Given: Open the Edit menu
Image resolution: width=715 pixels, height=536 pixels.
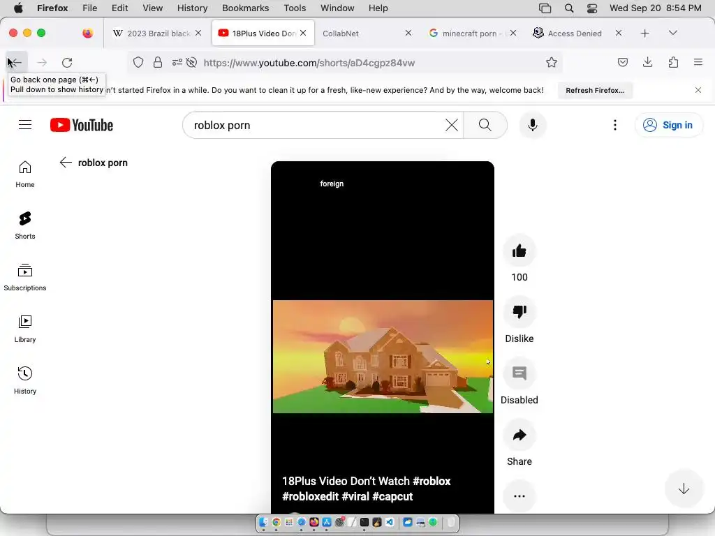Looking at the screenshot, I should (119, 8).
